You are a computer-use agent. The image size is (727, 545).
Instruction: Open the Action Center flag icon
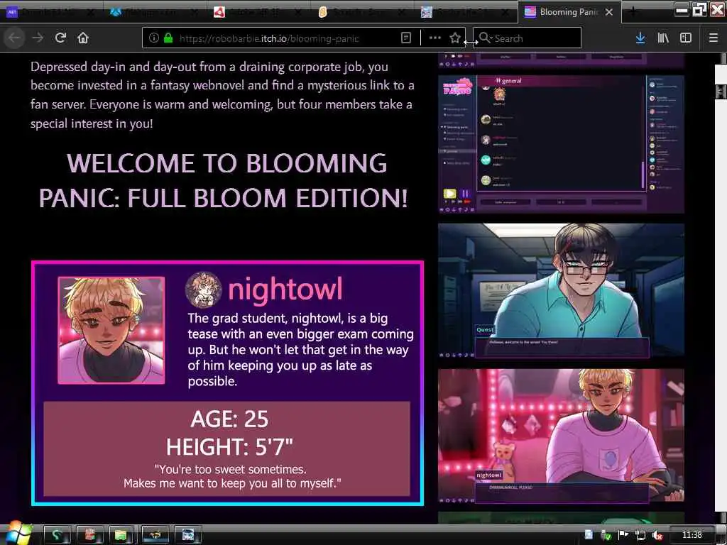(x=623, y=535)
